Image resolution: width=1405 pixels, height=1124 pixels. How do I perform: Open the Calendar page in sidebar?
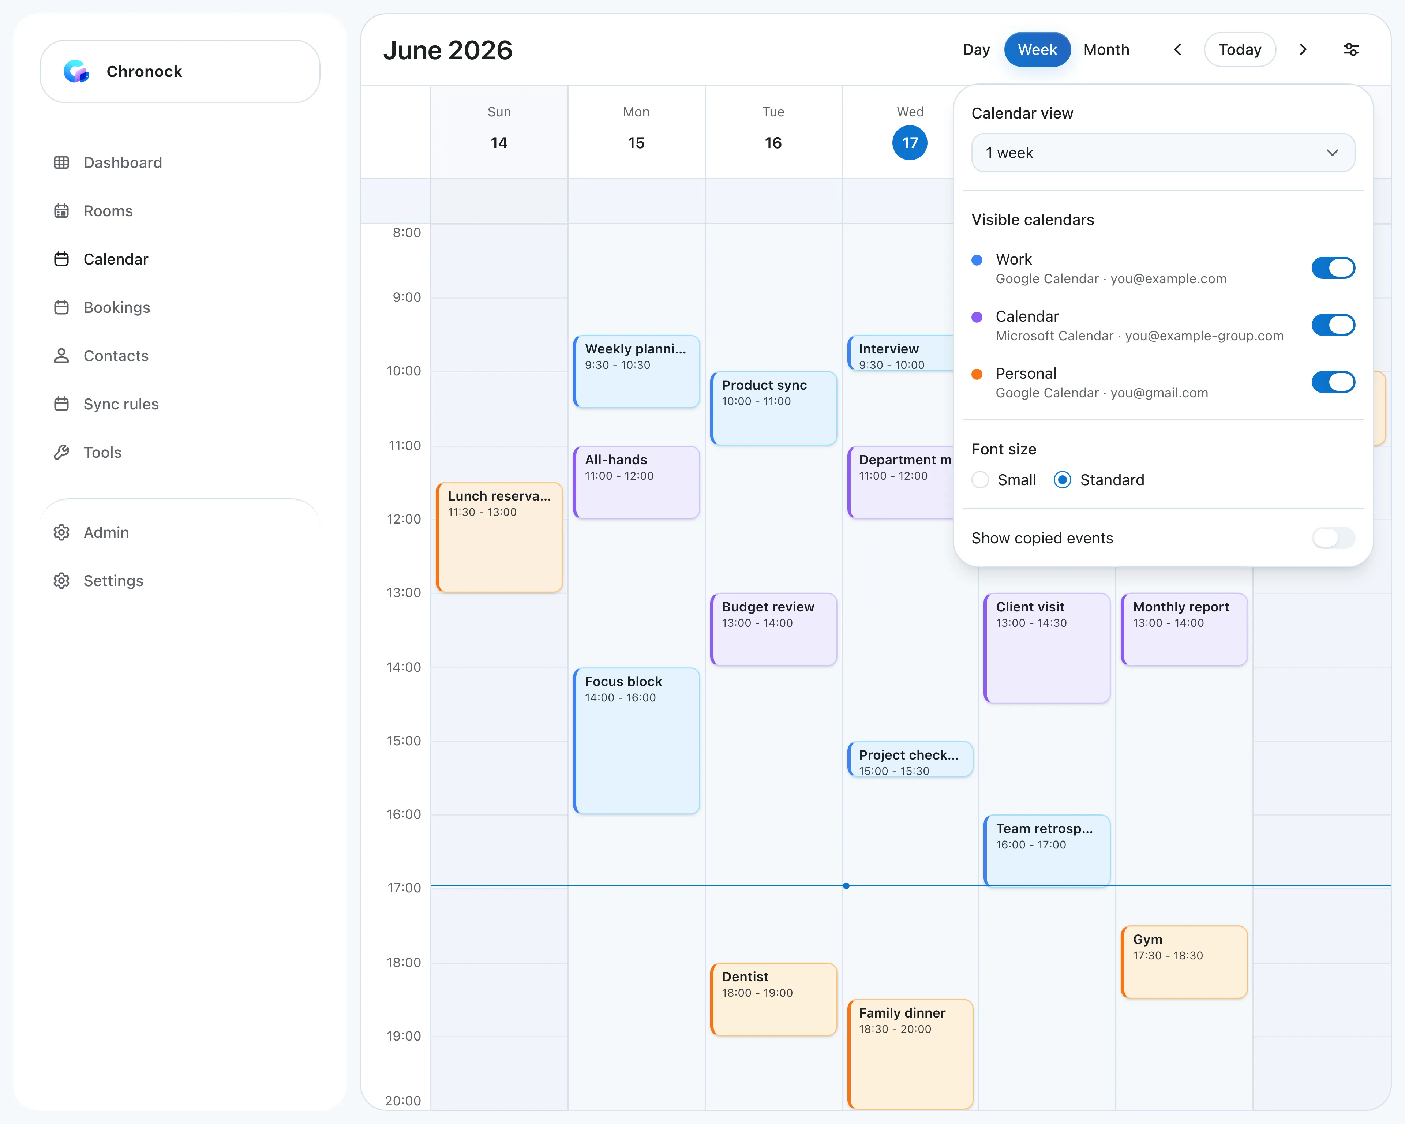click(115, 259)
